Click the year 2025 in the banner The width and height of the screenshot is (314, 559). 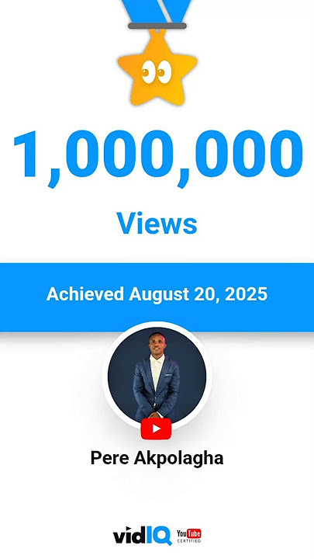[246, 294]
